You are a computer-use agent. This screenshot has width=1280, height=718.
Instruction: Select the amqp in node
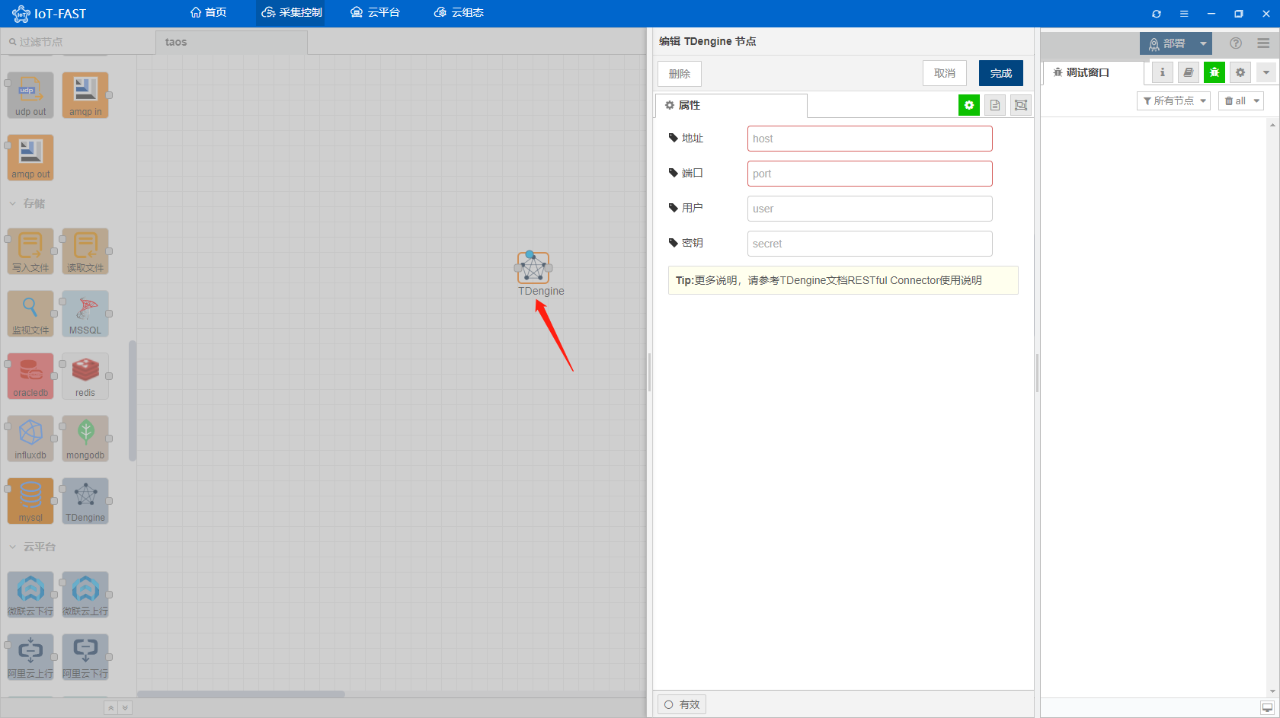pyautogui.click(x=85, y=95)
